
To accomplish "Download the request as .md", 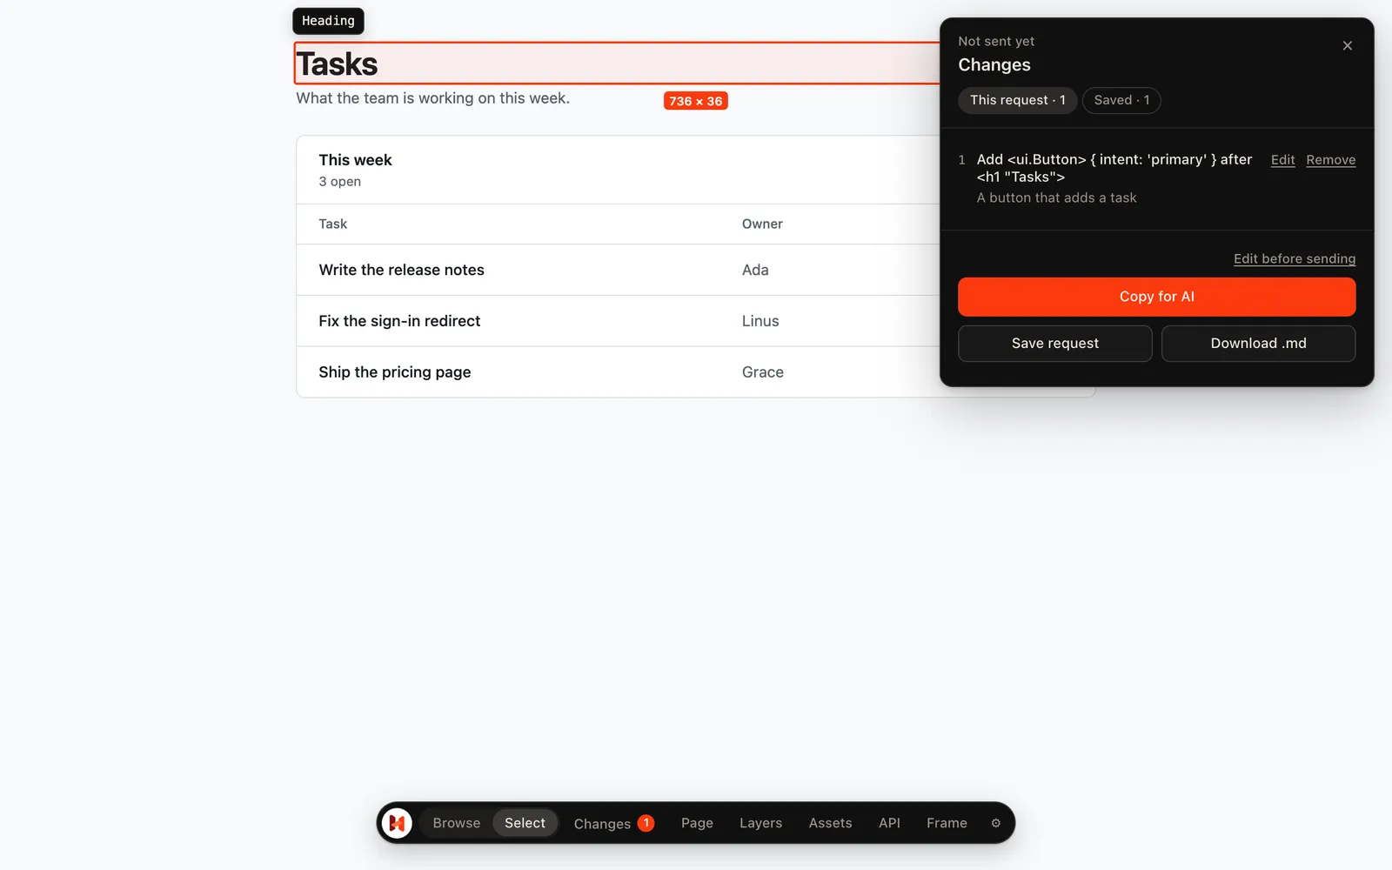I will (x=1258, y=344).
